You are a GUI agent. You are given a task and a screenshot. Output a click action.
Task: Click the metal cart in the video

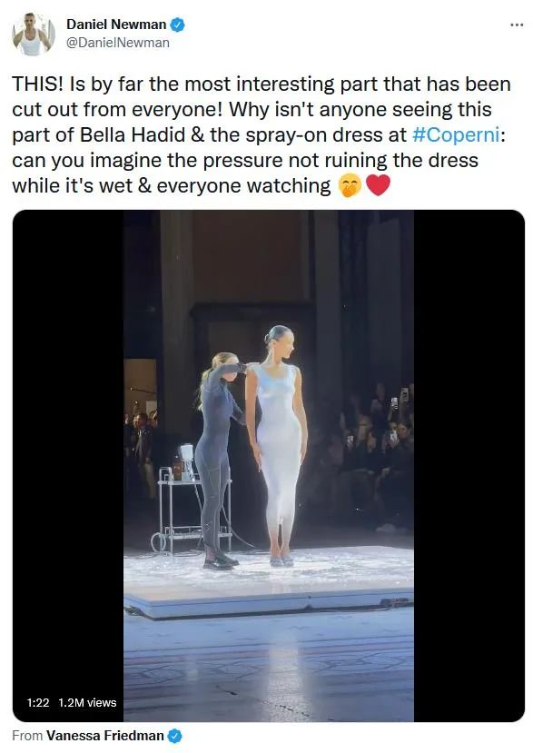192,509
